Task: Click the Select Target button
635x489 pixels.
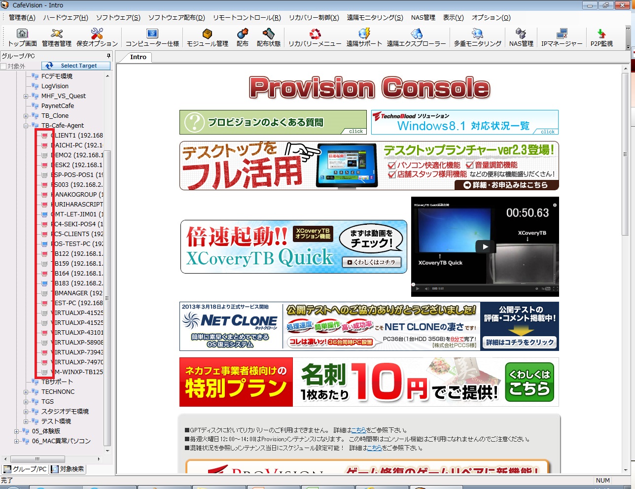Action: [x=76, y=66]
